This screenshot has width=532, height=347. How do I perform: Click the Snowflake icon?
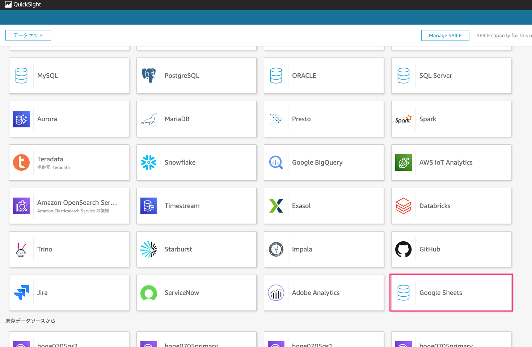pos(149,162)
